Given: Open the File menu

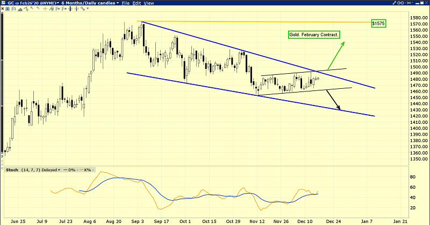Looking at the screenshot, I should pos(127,3).
